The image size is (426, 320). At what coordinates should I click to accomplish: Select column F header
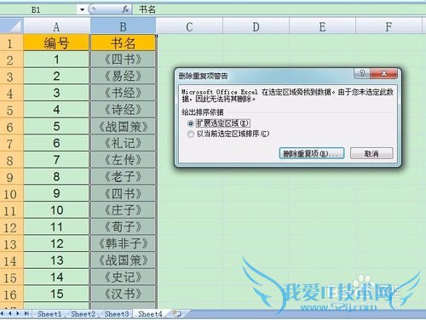pos(389,26)
